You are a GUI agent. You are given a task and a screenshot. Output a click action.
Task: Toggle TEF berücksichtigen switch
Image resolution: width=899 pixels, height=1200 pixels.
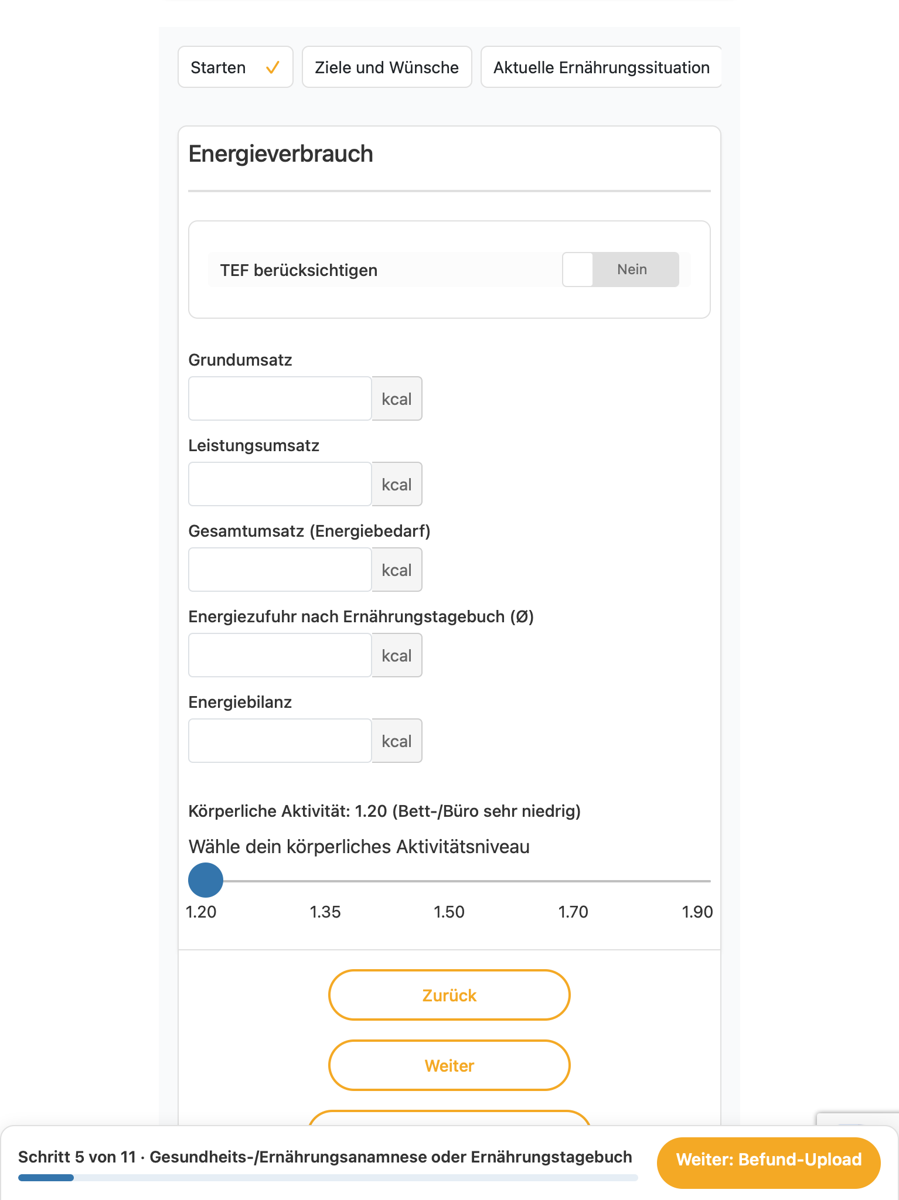pyautogui.click(x=621, y=270)
